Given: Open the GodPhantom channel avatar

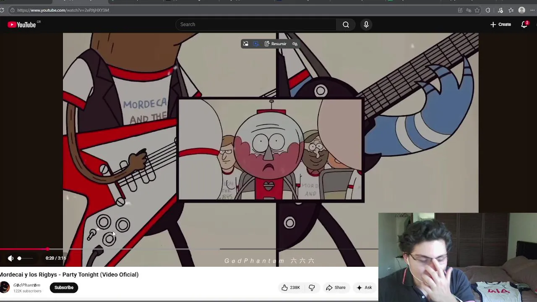Looking at the screenshot, I should coord(5,287).
